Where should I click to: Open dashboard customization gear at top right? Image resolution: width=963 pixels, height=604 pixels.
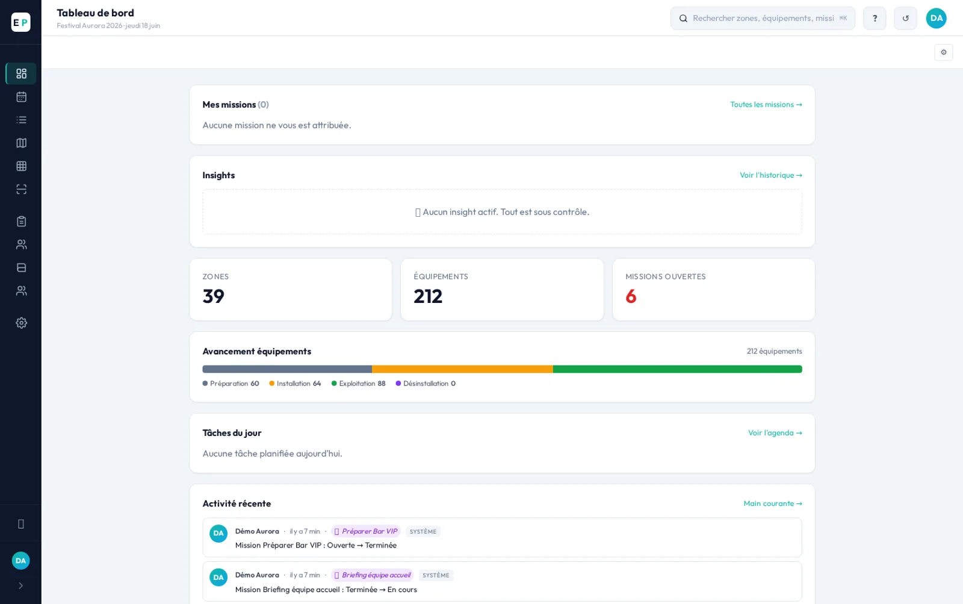(943, 52)
